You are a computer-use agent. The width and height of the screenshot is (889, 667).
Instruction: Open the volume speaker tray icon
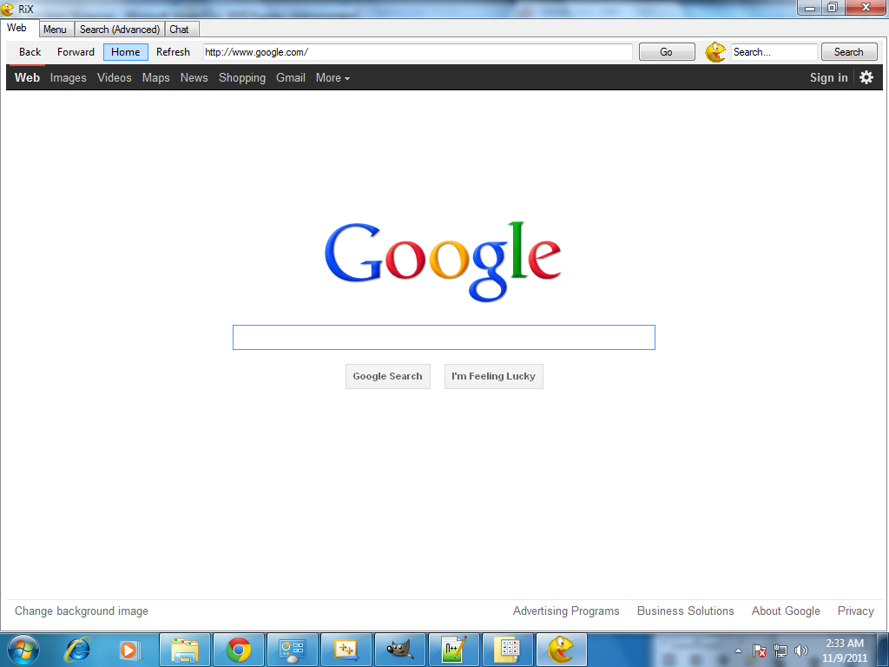(801, 650)
